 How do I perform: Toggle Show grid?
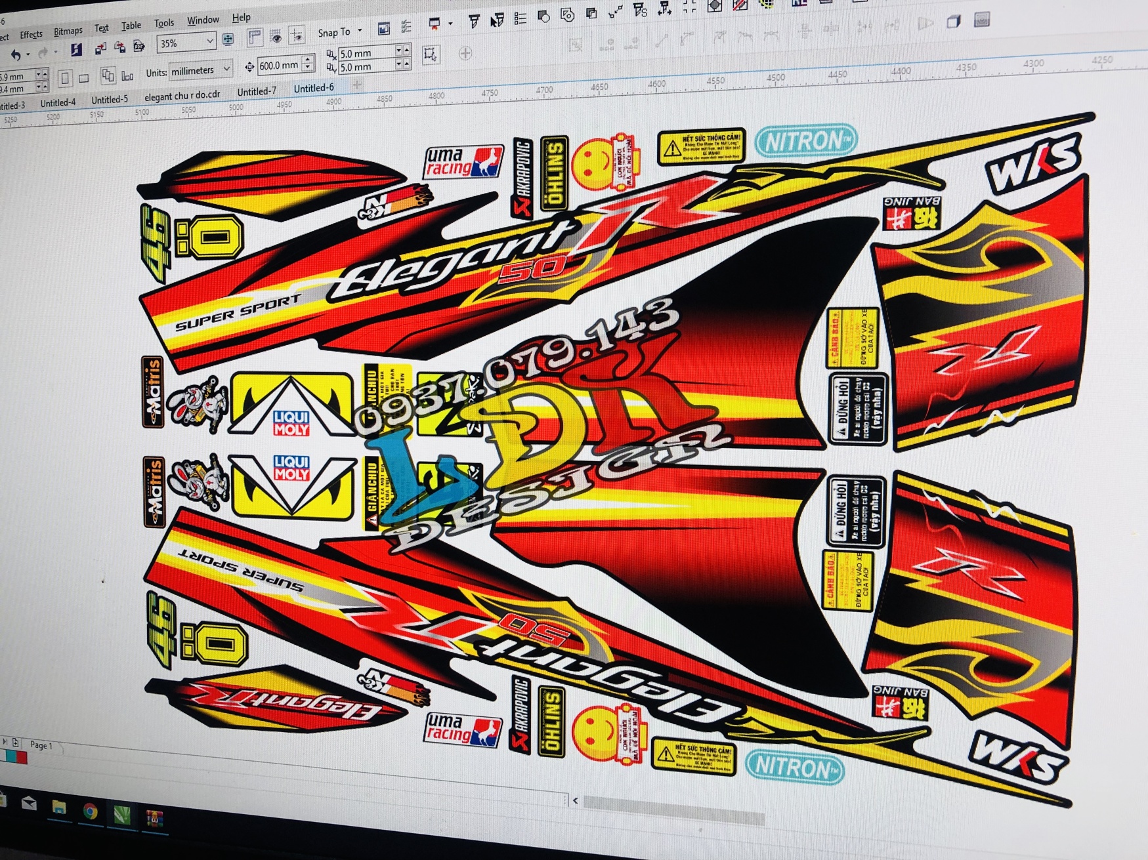click(276, 36)
